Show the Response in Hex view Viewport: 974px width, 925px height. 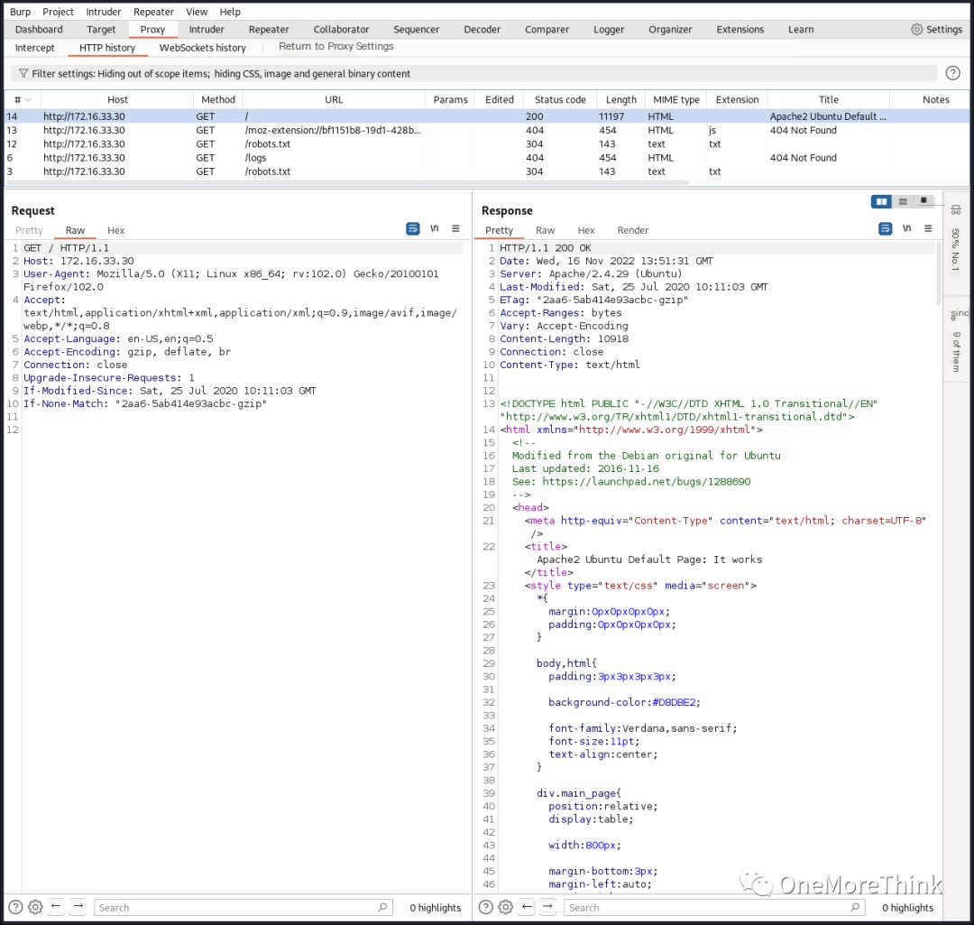pyautogui.click(x=586, y=230)
